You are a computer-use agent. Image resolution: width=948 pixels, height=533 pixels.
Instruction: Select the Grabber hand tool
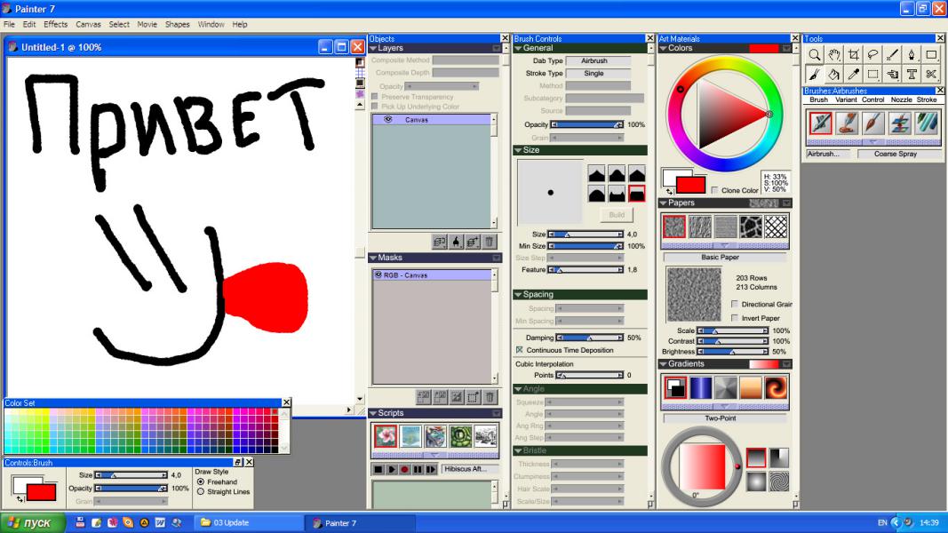pyautogui.click(x=834, y=54)
